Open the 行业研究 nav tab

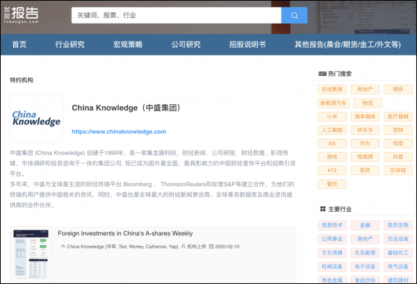click(x=70, y=44)
